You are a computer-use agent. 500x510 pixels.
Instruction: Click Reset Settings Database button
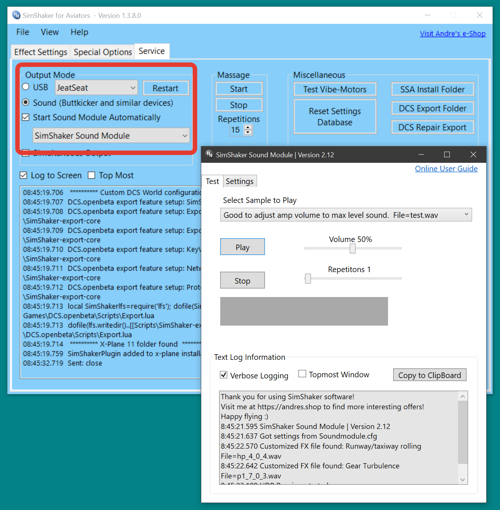(335, 116)
